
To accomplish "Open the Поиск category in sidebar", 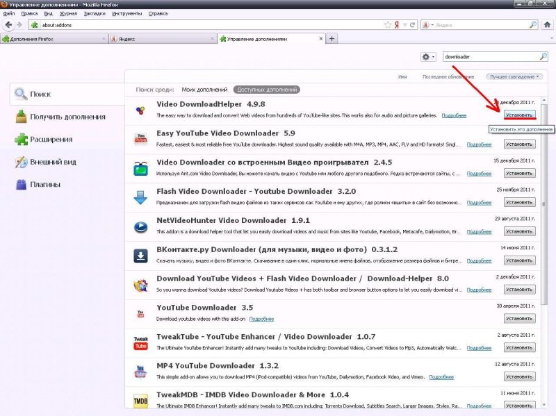I will coord(67,94).
